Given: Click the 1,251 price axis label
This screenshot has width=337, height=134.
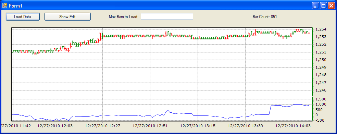Looking at the screenshot, I should point(321,52).
